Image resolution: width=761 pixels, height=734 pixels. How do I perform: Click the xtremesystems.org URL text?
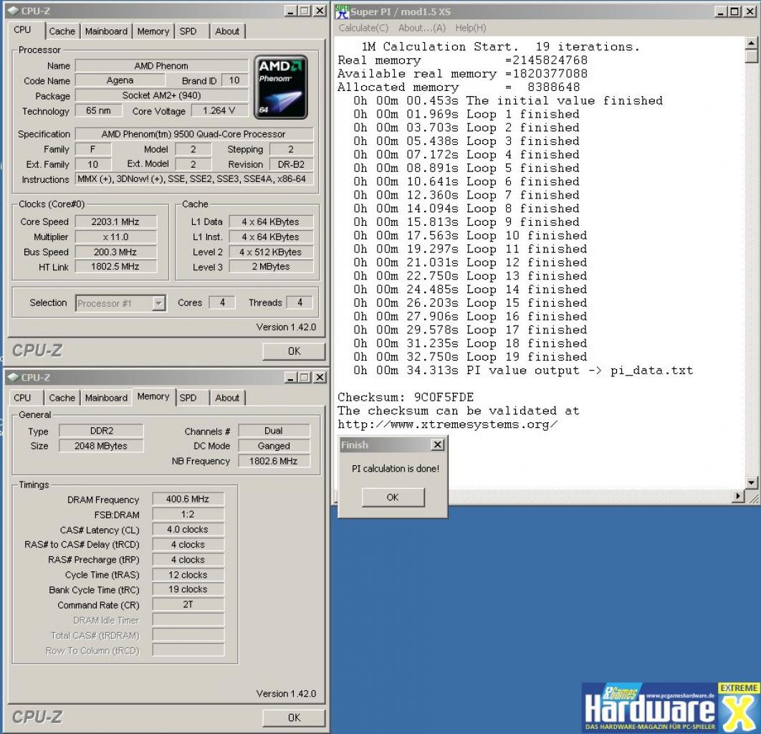[x=448, y=424]
